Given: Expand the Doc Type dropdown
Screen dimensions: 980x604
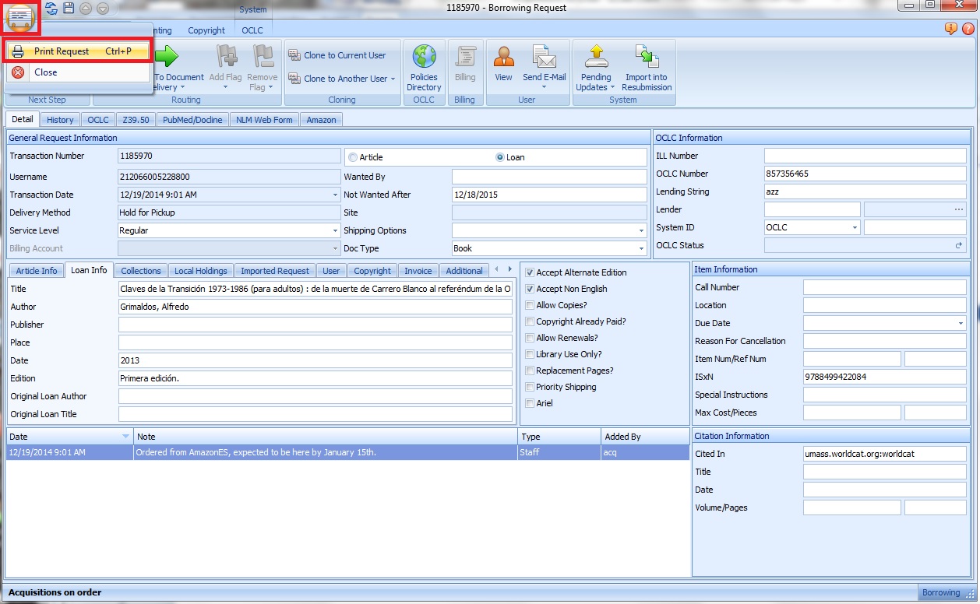Looking at the screenshot, I should (641, 249).
